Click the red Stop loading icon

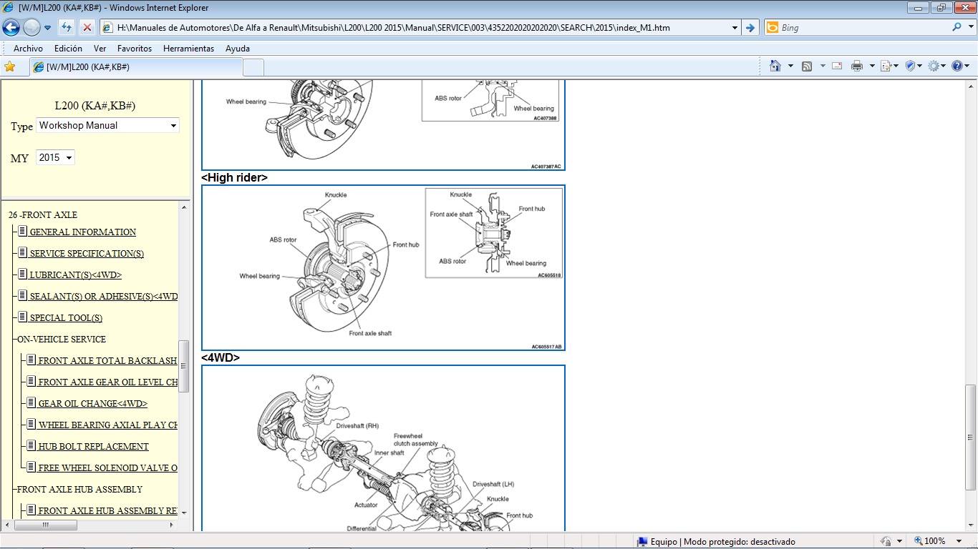87,28
